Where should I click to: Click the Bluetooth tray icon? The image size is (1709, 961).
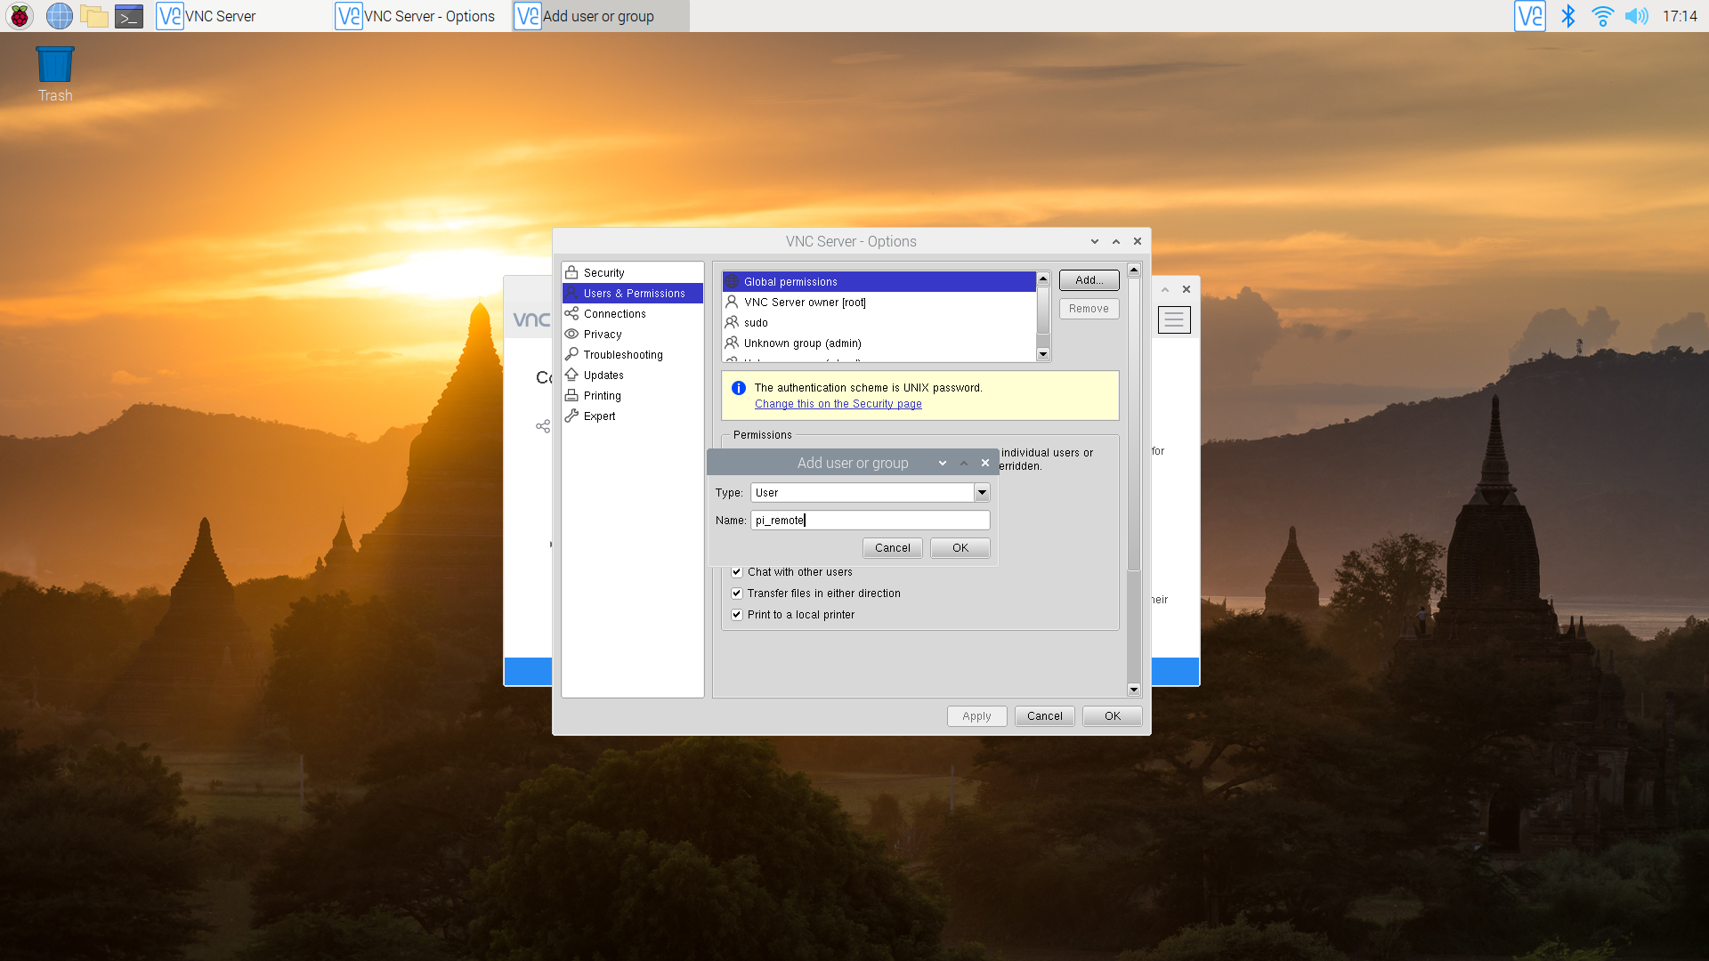coord(1568,16)
